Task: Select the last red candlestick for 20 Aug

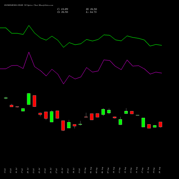Action: pos(160,125)
